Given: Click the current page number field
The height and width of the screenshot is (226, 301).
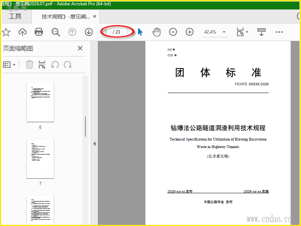Looking at the screenshot, I should 106,32.
